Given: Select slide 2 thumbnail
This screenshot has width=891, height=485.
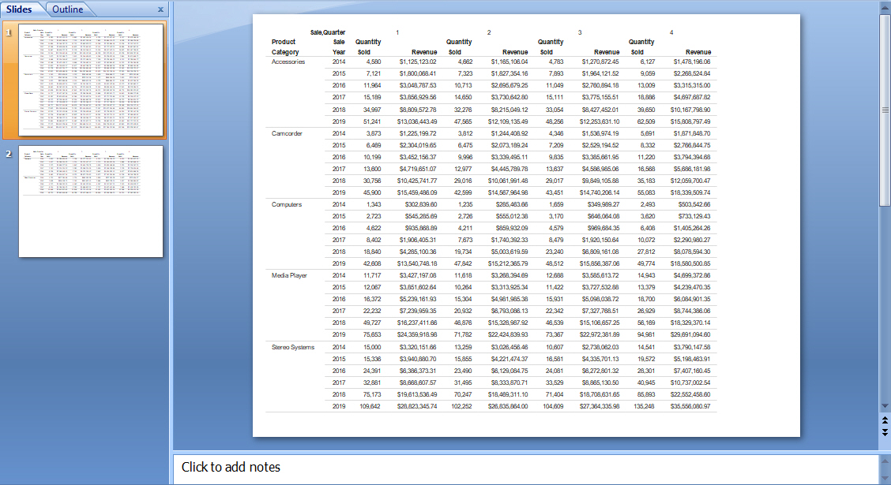Looking at the screenshot, I should click(x=91, y=201).
